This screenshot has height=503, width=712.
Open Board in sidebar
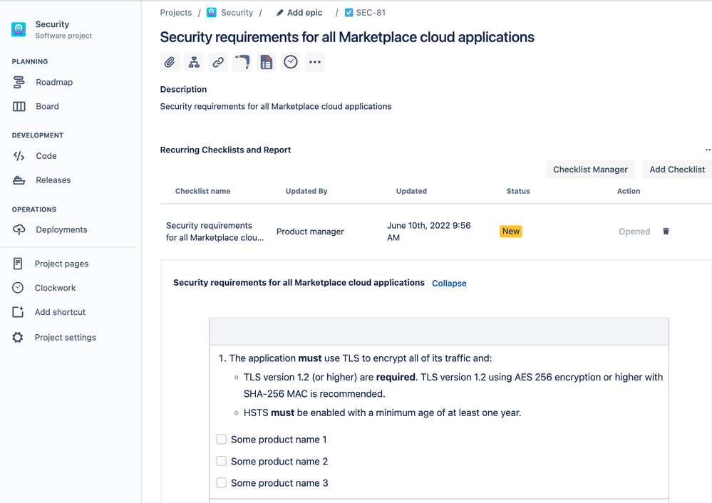pos(47,106)
